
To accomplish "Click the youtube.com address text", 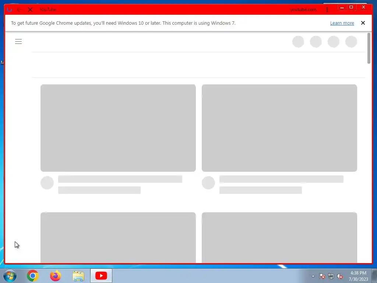I will (303, 10).
